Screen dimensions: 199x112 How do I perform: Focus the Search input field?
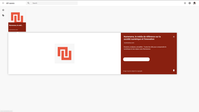[x=52, y=3]
